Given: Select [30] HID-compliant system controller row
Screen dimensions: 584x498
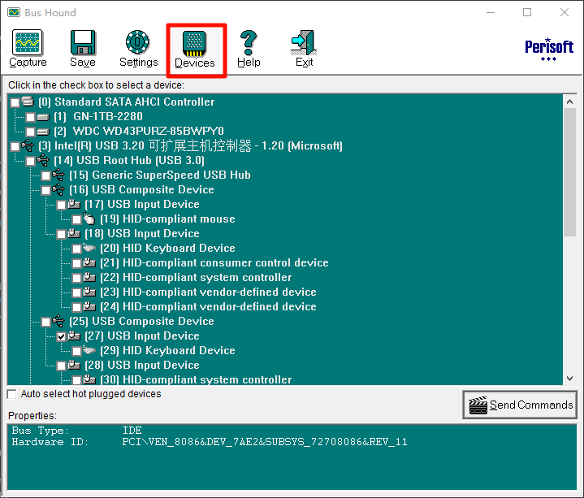Looking at the screenshot, I should [196, 379].
